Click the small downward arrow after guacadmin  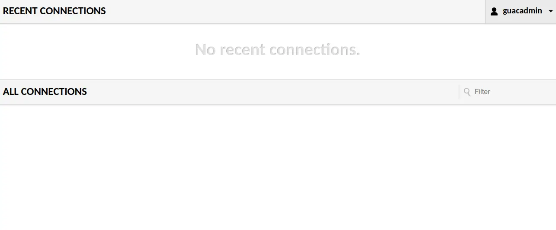550,12
